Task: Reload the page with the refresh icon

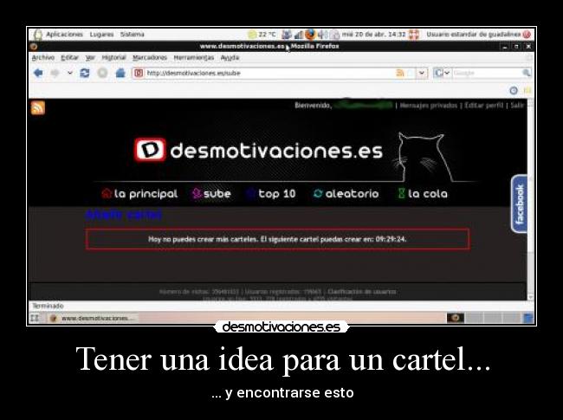Action: coord(85,73)
